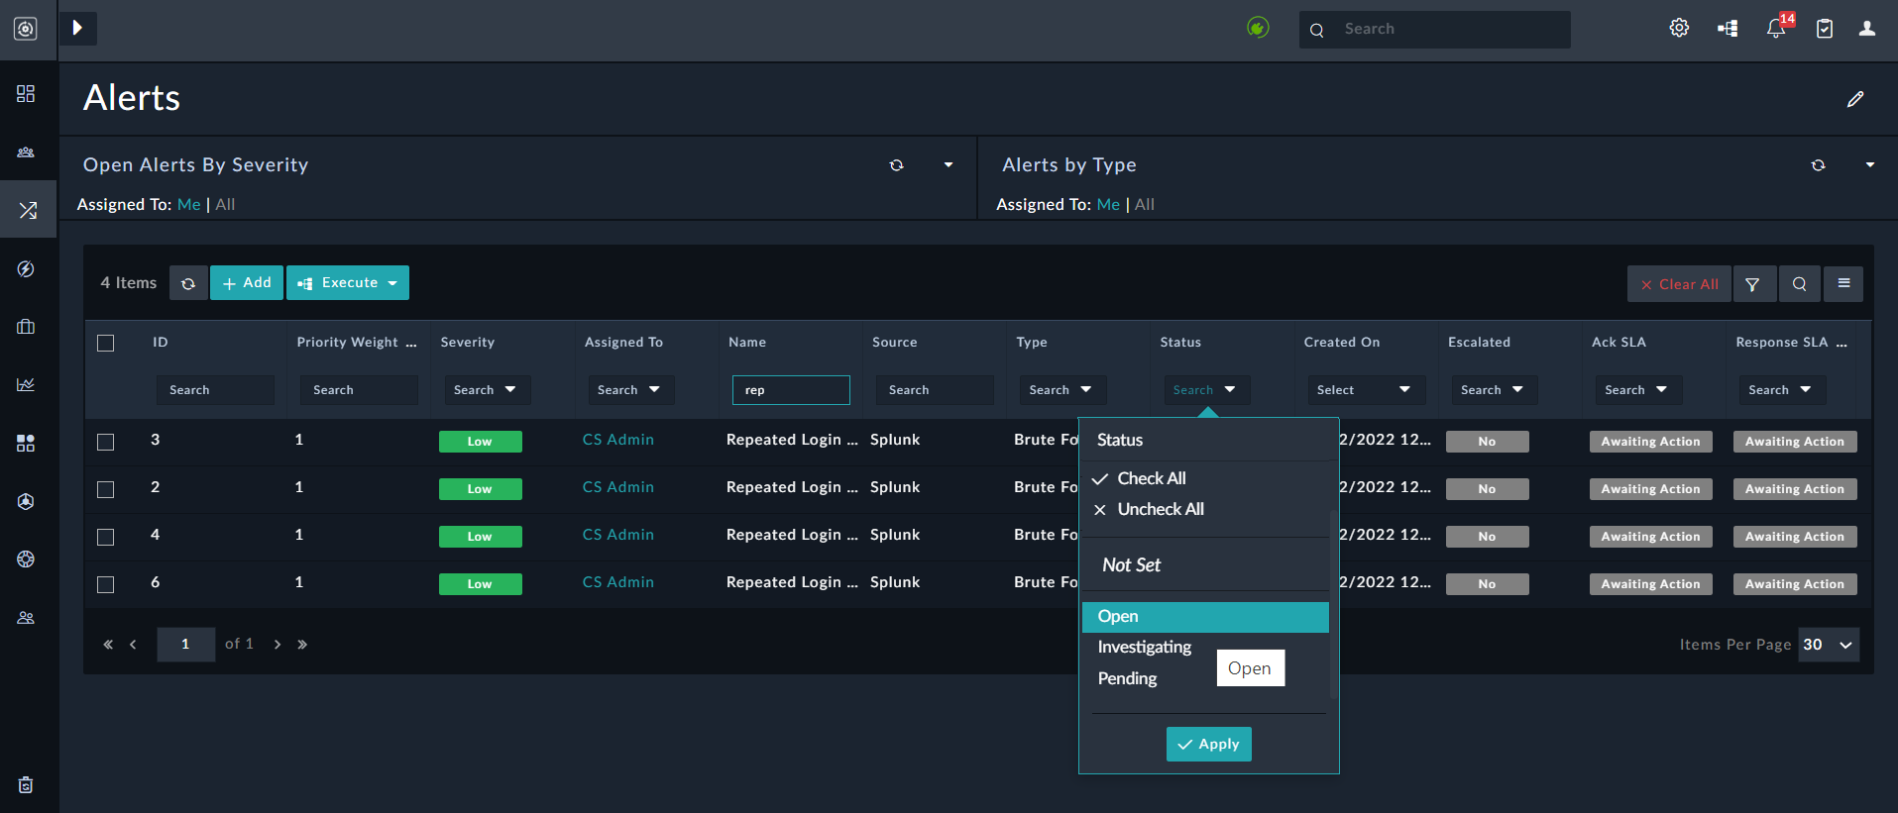This screenshot has width=1898, height=813.
Task: Click the ID column search field
Action: pyautogui.click(x=215, y=390)
